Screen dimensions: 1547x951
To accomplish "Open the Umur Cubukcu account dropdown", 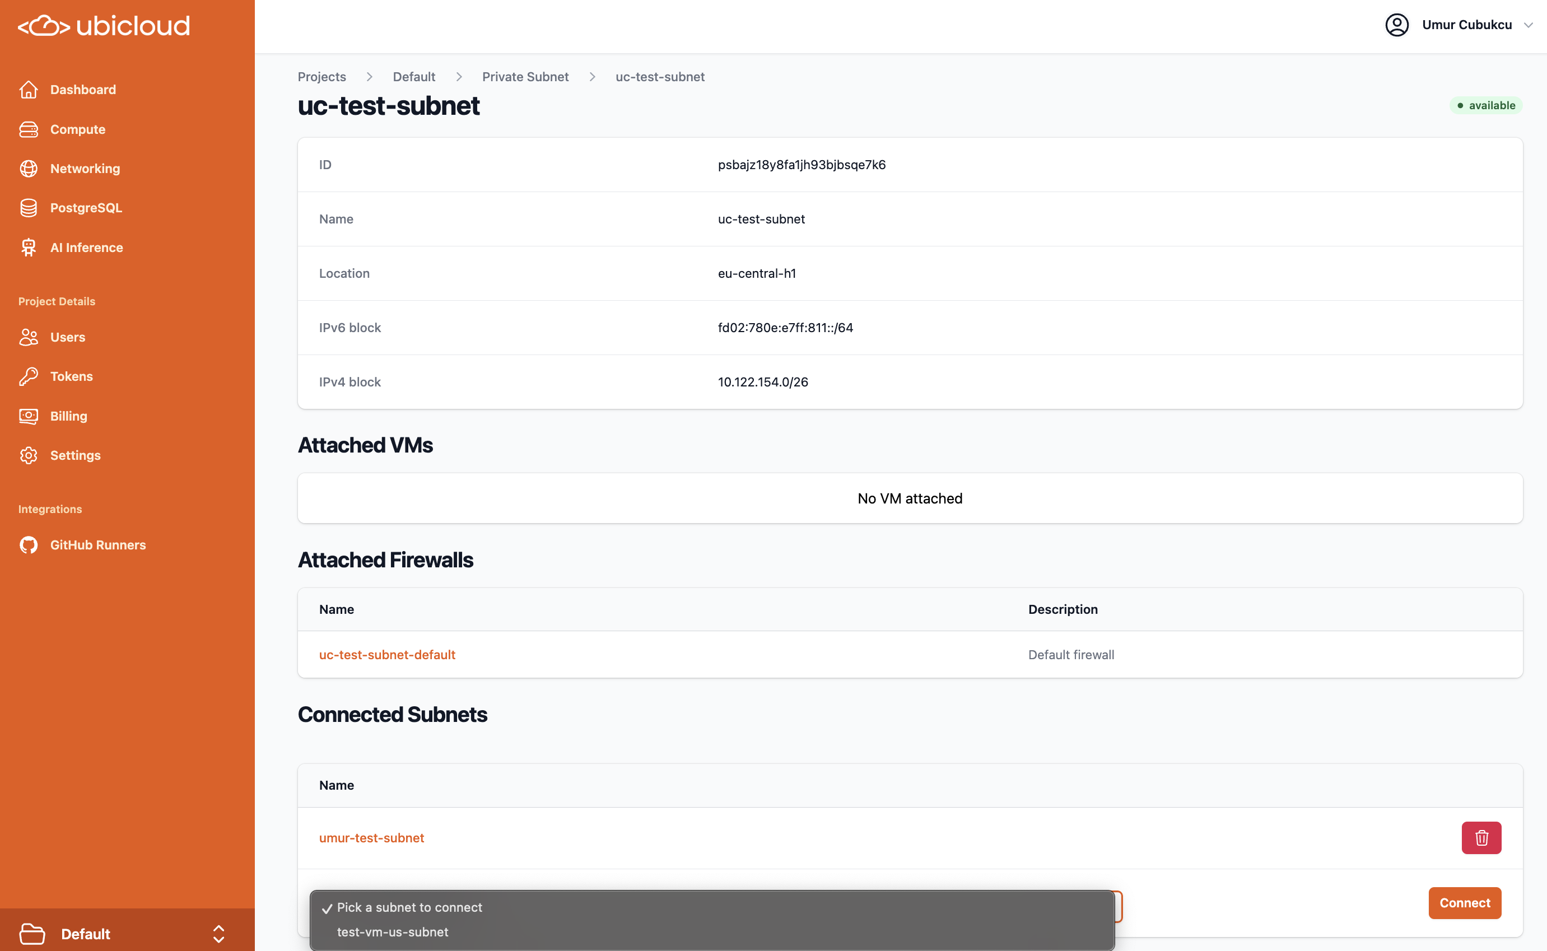I will pos(1459,25).
